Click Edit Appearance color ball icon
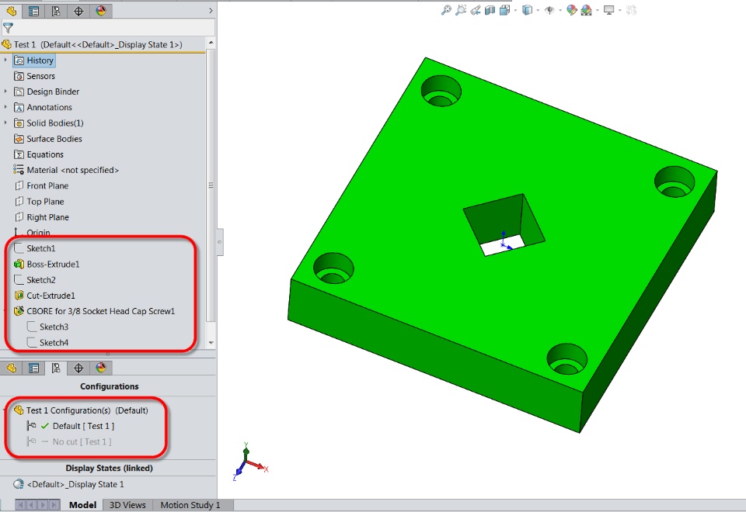 point(571,10)
